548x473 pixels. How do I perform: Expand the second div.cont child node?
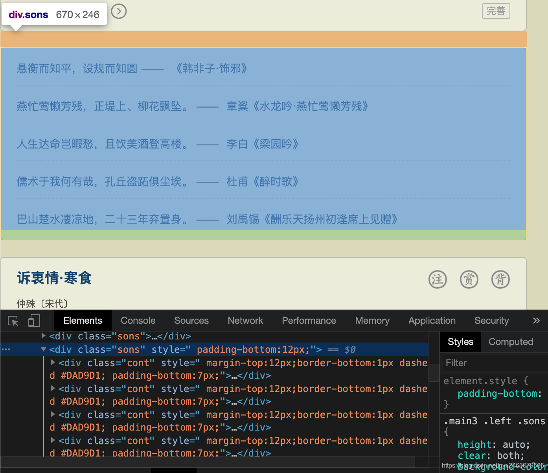click(x=53, y=389)
